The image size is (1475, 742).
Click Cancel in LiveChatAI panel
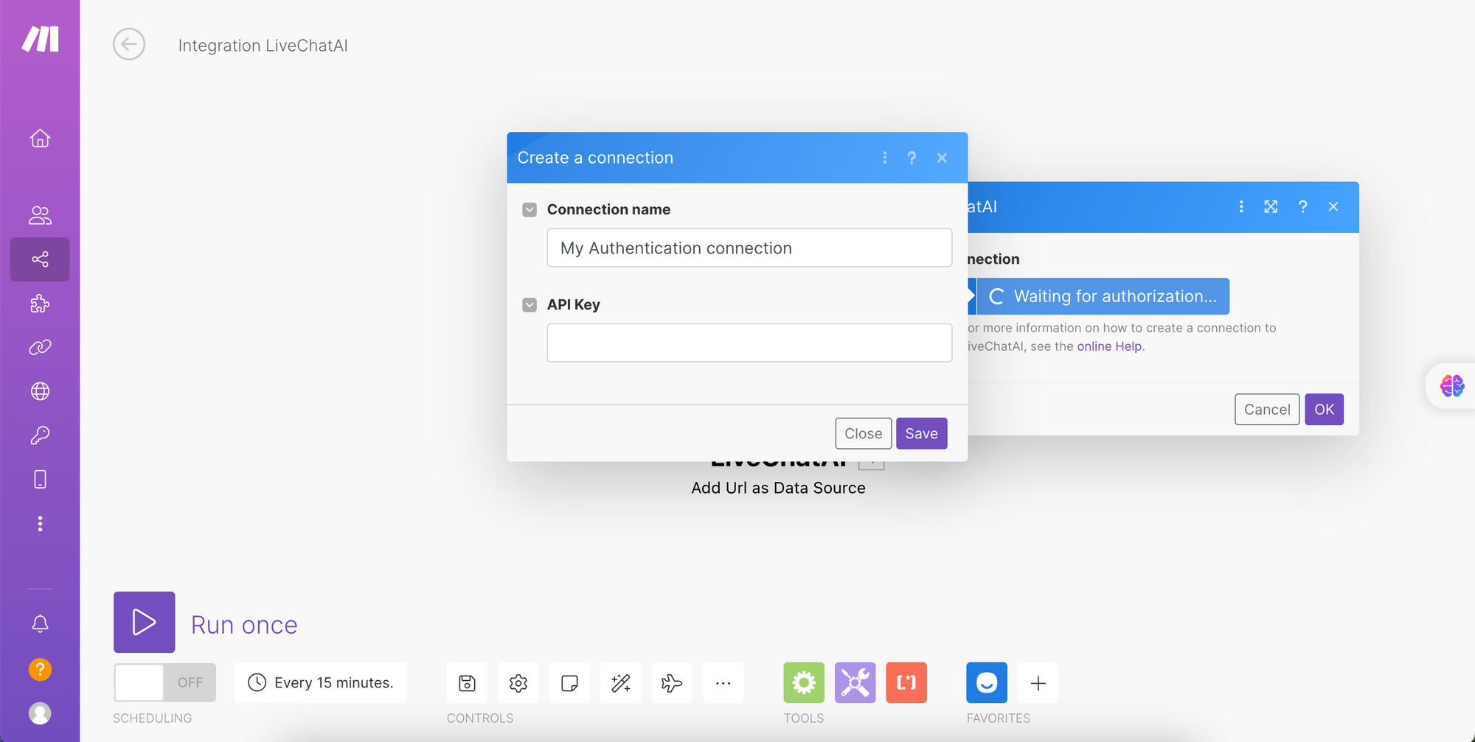point(1267,410)
